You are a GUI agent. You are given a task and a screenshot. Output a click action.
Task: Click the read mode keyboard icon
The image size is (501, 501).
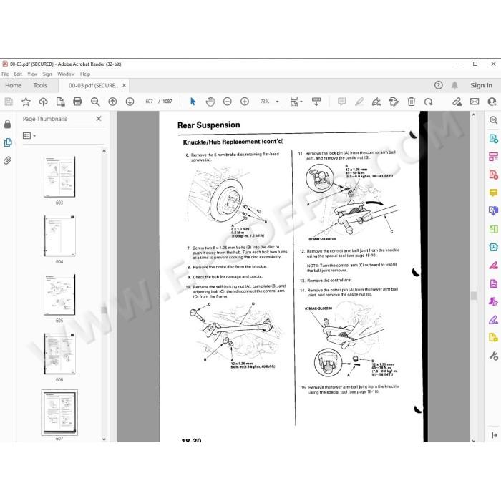point(316,102)
